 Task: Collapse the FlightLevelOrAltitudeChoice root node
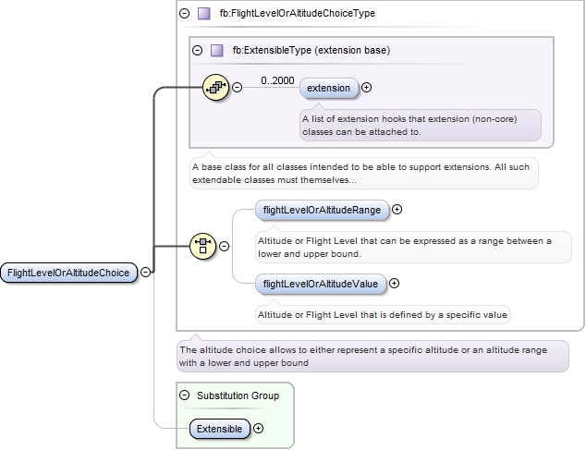(146, 273)
